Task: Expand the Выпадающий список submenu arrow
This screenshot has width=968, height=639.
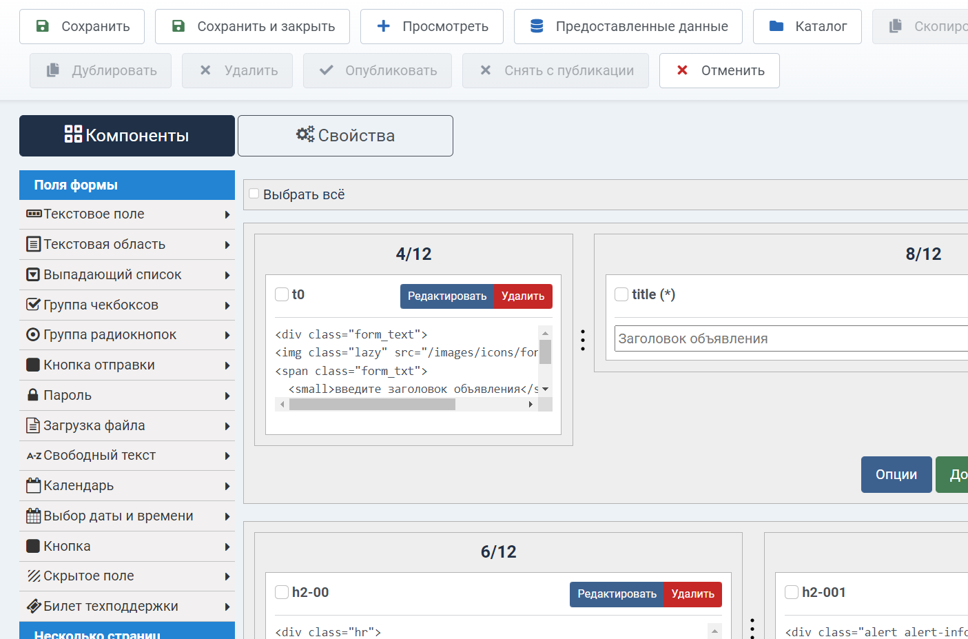Action: tap(227, 275)
